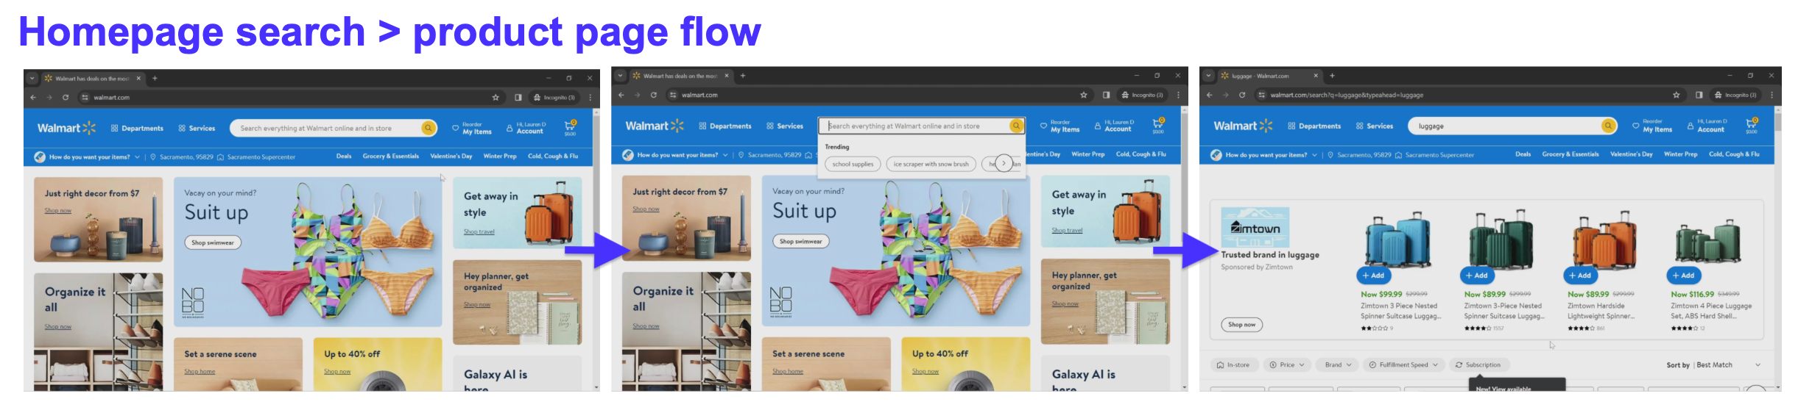This screenshot has width=1798, height=410.
Task: Open Services menu in right luggage window
Action: (x=1375, y=126)
